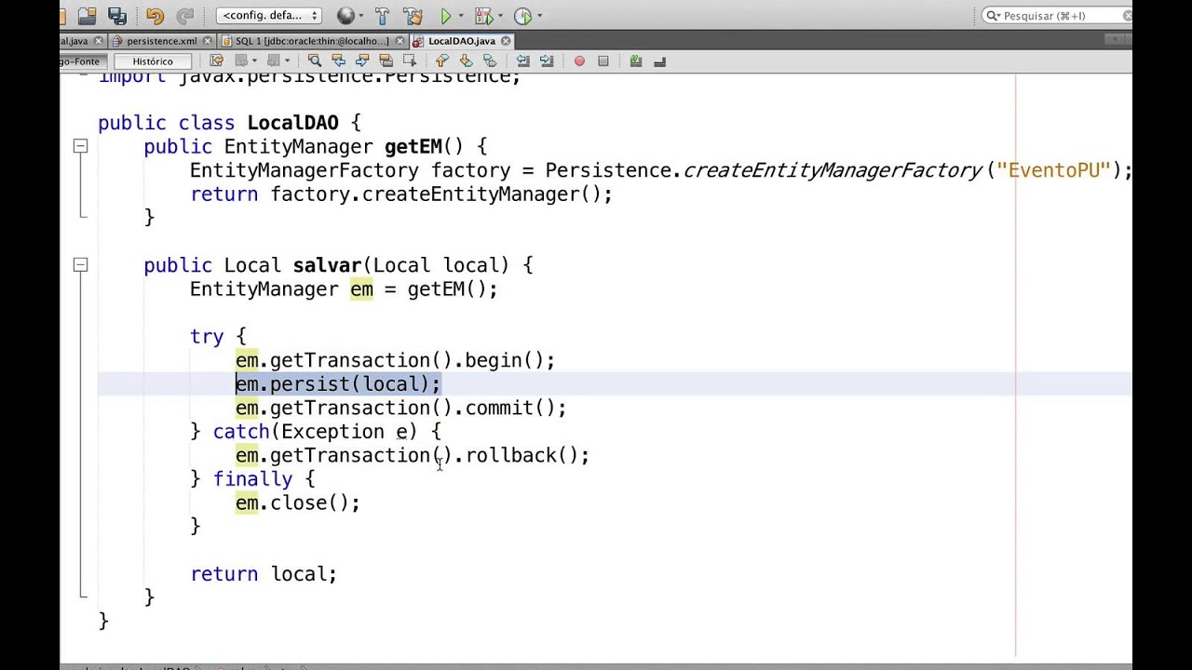Click the em.close(); line
The width and height of the screenshot is (1192, 670).
point(298,502)
